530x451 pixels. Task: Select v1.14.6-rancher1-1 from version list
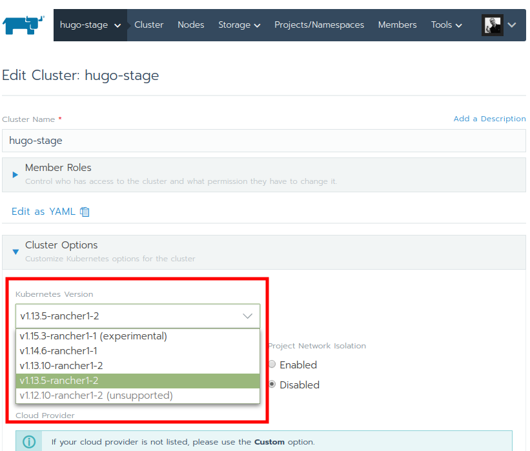point(138,351)
